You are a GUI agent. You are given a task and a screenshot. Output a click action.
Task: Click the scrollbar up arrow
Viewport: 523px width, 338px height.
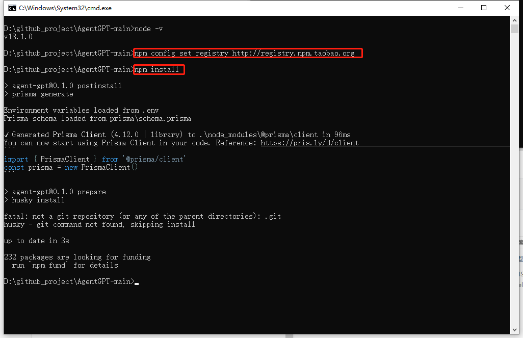(x=514, y=20)
